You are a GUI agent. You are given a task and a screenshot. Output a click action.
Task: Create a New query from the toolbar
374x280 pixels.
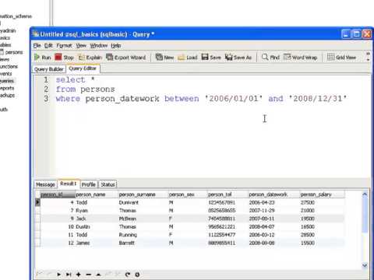pos(164,58)
